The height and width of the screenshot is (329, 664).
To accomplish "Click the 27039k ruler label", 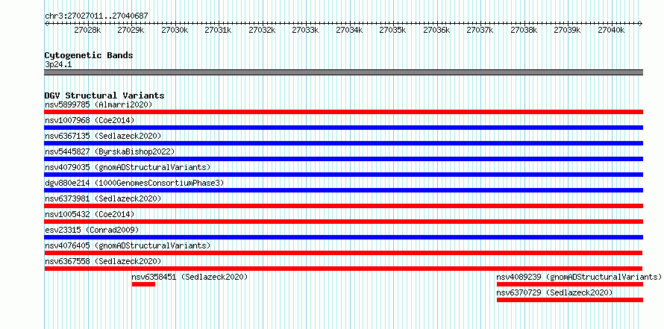I will (x=568, y=30).
